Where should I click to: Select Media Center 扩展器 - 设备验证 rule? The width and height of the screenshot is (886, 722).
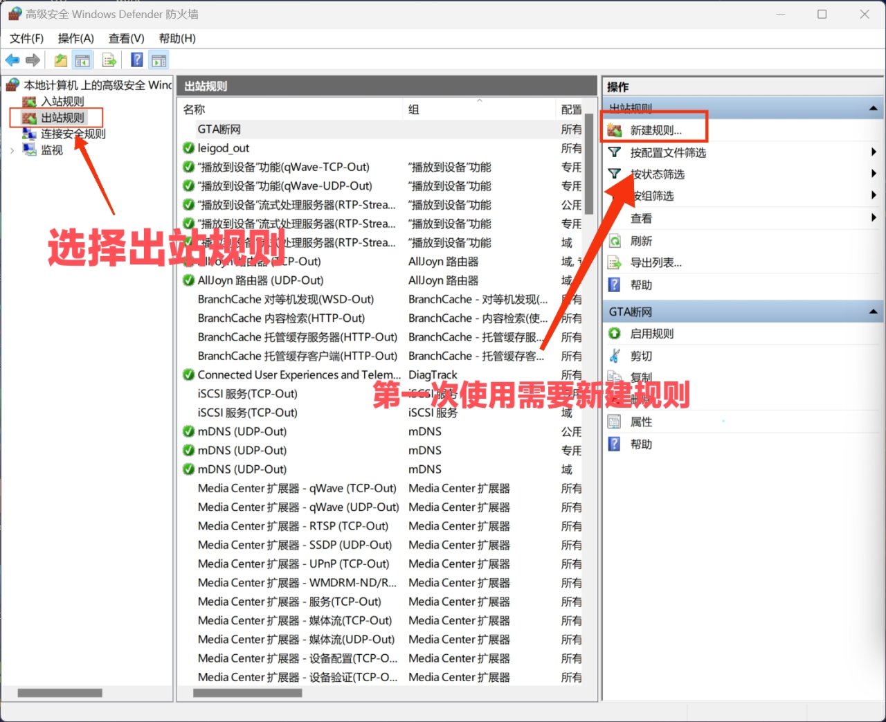tap(298, 677)
